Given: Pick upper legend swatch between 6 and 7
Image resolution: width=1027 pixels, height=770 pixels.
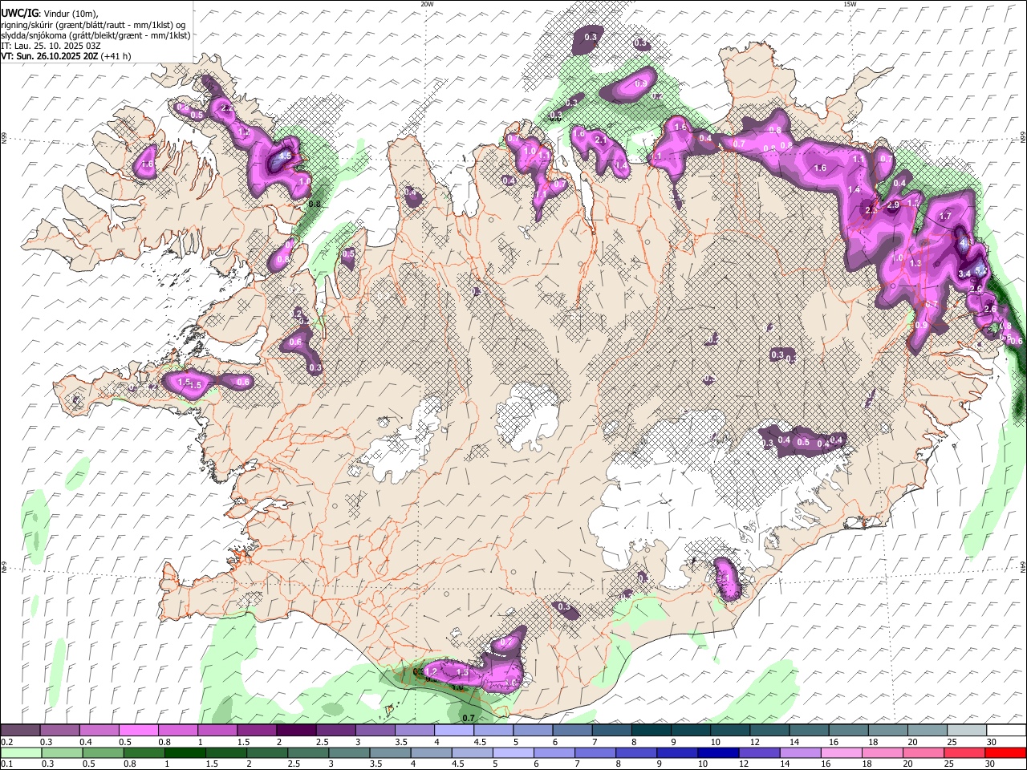Looking at the screenshot, I should (572, 731).
